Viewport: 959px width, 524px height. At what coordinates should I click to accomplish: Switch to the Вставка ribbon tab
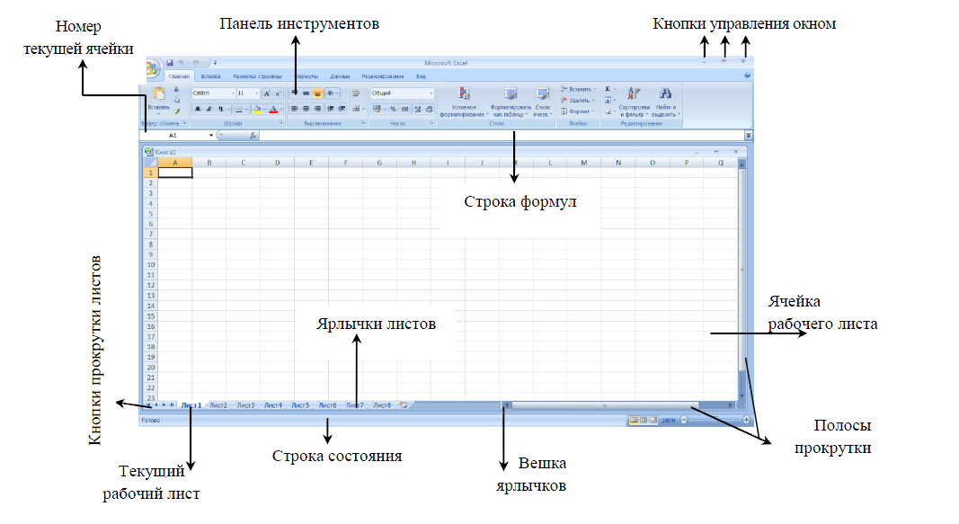(x=210, y=76)
